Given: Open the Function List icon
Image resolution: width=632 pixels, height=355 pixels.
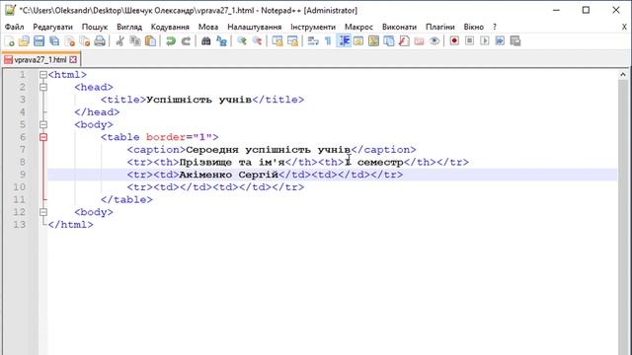Looking at the screenshot, I should pos(404,41).
